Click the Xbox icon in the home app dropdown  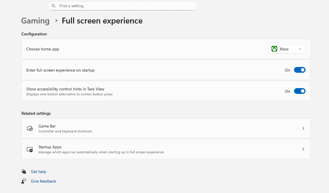point(274,49)
